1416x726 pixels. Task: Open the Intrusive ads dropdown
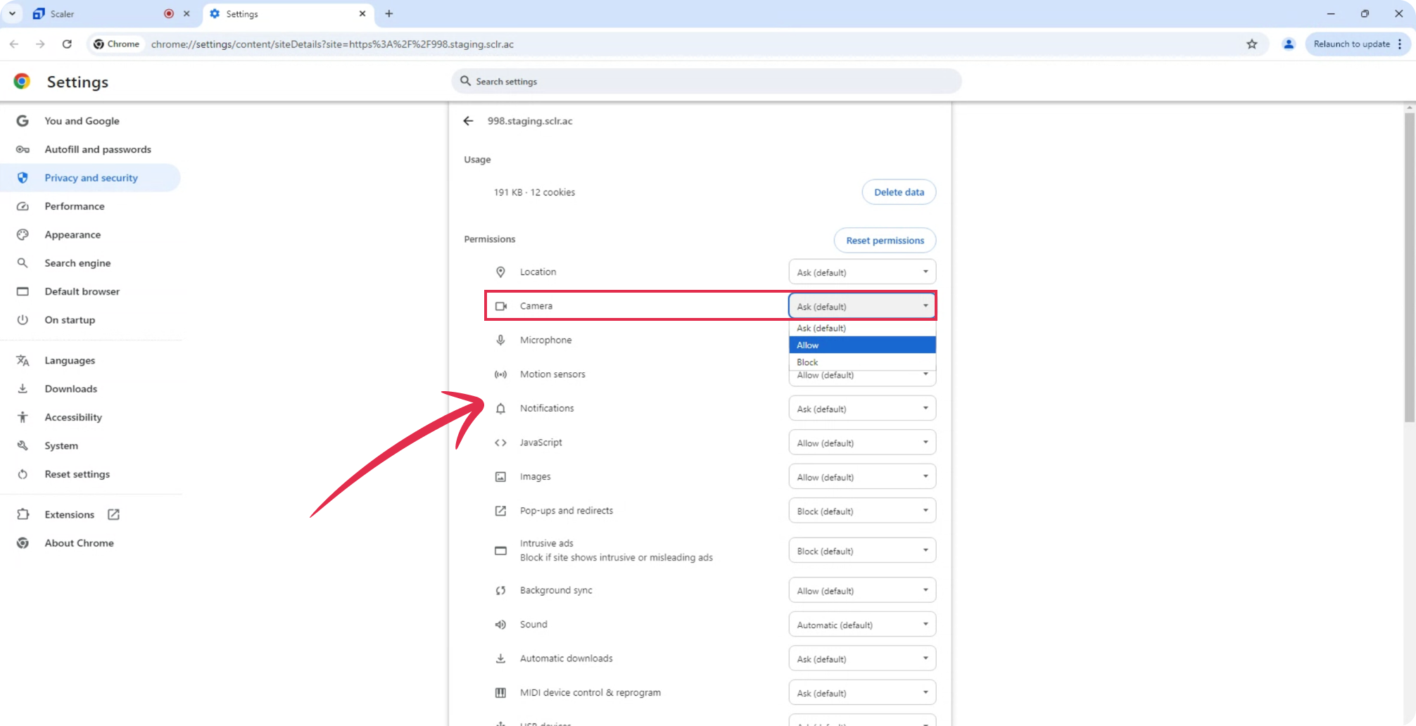862,551
